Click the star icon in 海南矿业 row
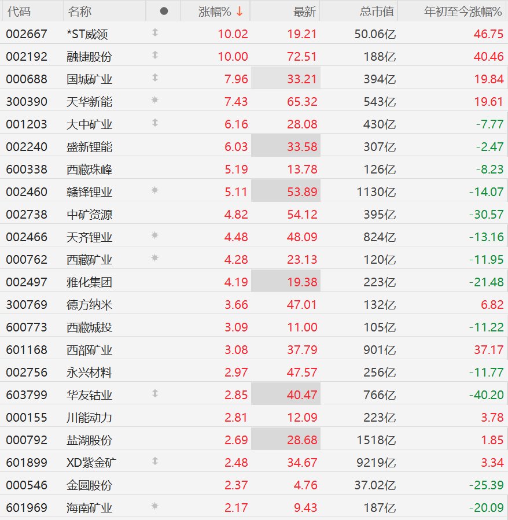This screenshot has height=520, width=508. (x=154, y=506)
